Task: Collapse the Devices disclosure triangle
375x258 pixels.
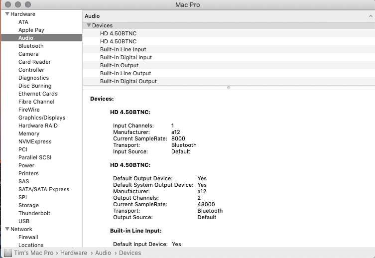Action: (x=89, y=25)
